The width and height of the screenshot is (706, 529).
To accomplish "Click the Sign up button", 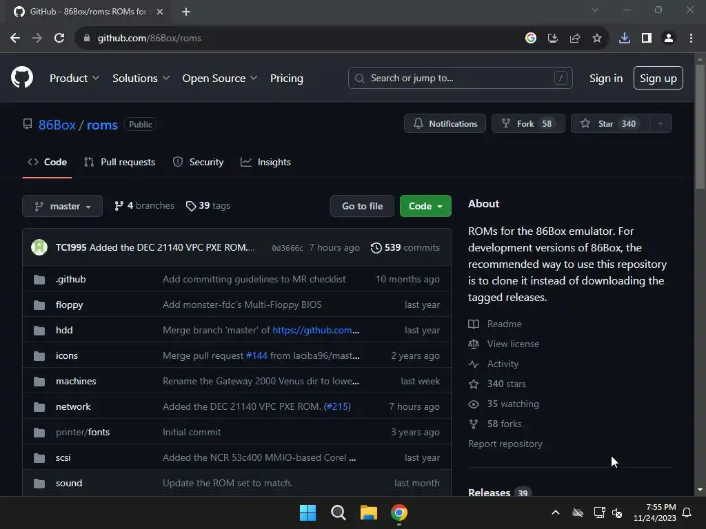I will pos(658,79).
